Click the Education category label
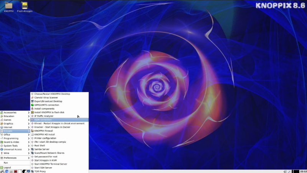 click(9, 116)
